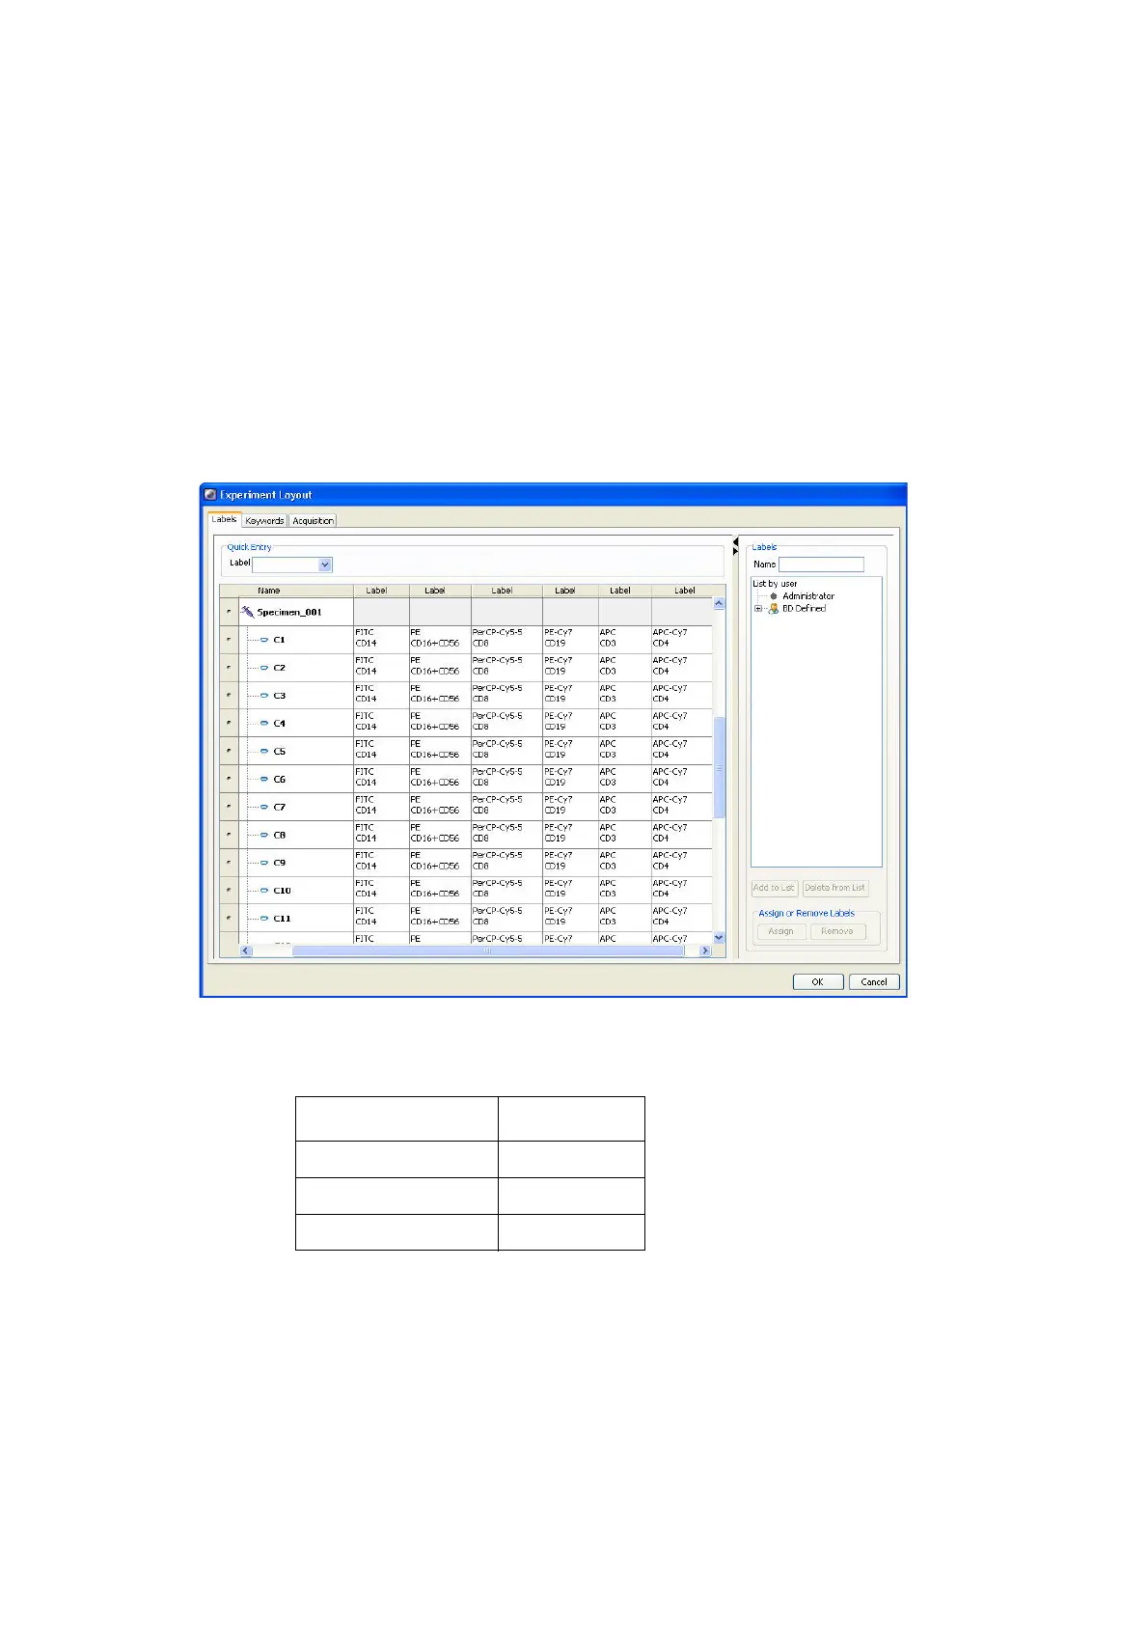The width and height of the screenshot is (1148, 1625).
Task: Select the C1 tube name
Action: (x=279, y=640)
